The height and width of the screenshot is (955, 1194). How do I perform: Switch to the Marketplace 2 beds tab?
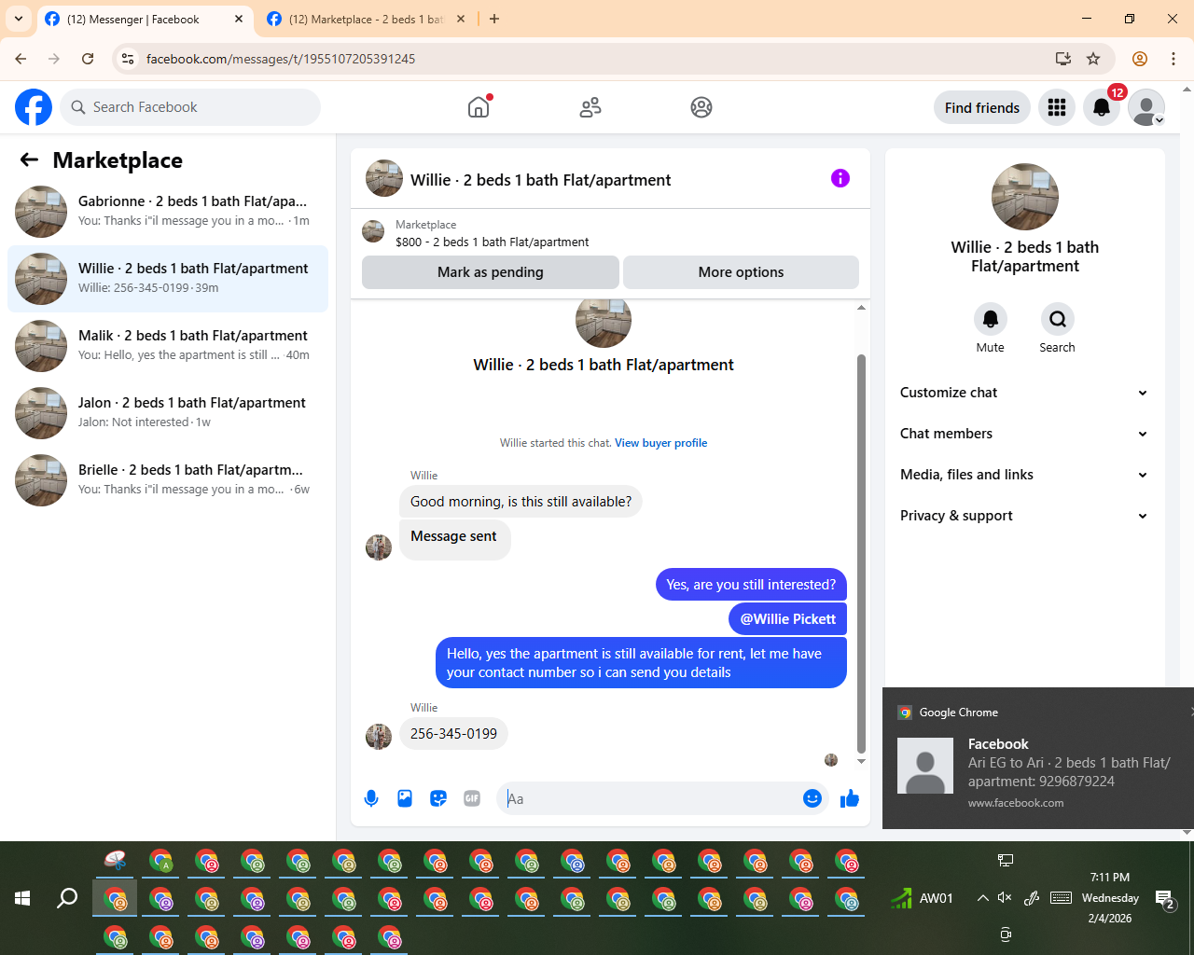366,19
